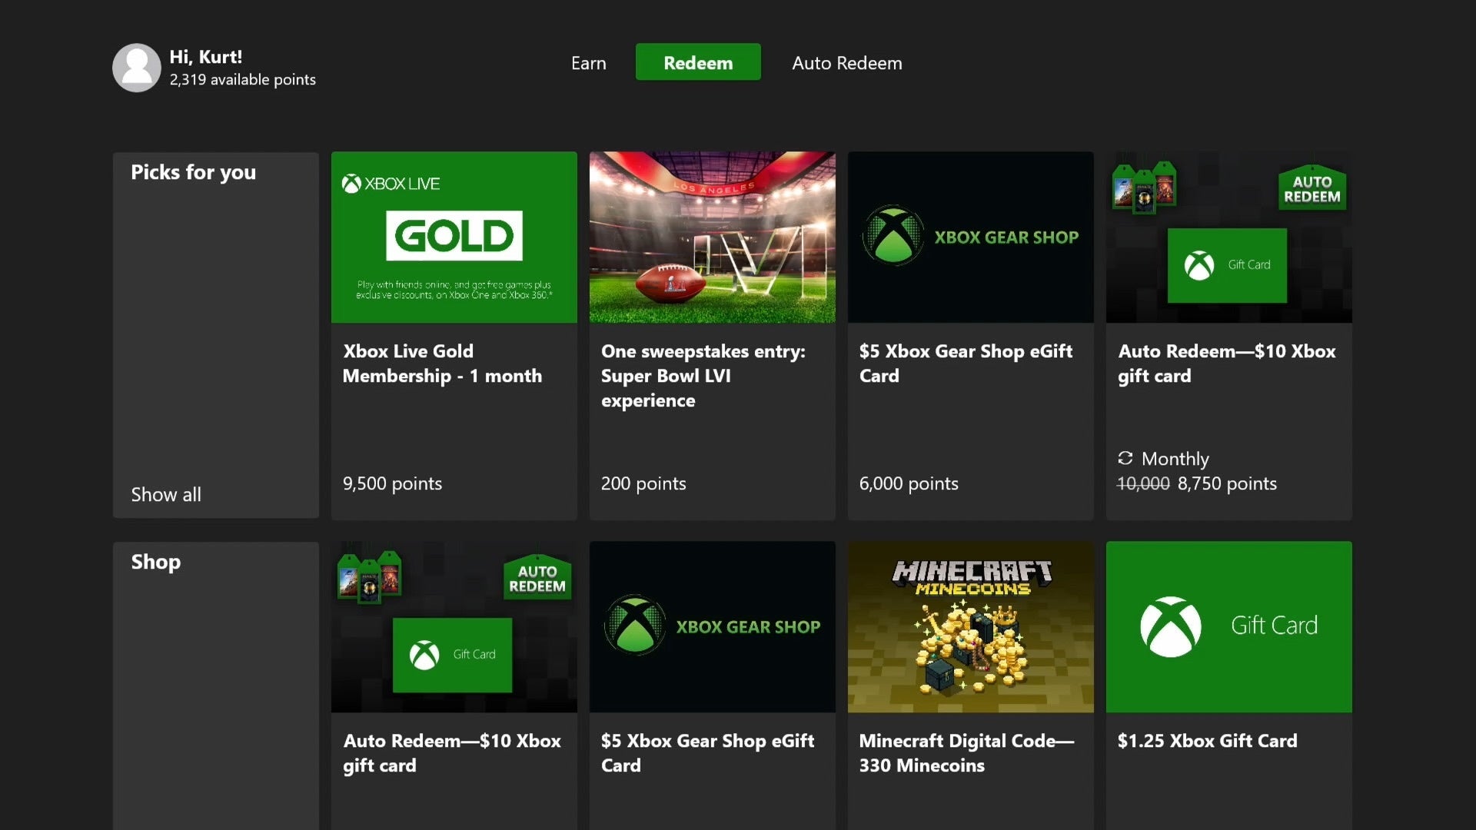Click the Monthly refresh arrows icon
The width and height of the screenshot is (1476, 830).
click(1125, 458)
